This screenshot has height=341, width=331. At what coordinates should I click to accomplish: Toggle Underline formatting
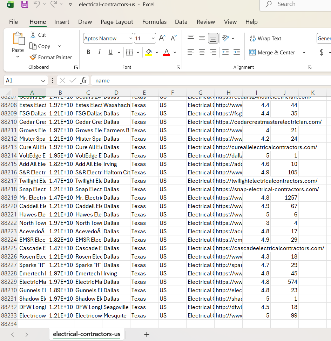pos(110,52)
